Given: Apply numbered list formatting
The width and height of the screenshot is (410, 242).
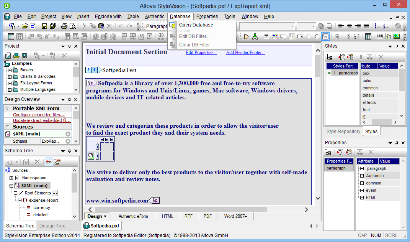Looking at the screenshot, I should coord(386,26).
